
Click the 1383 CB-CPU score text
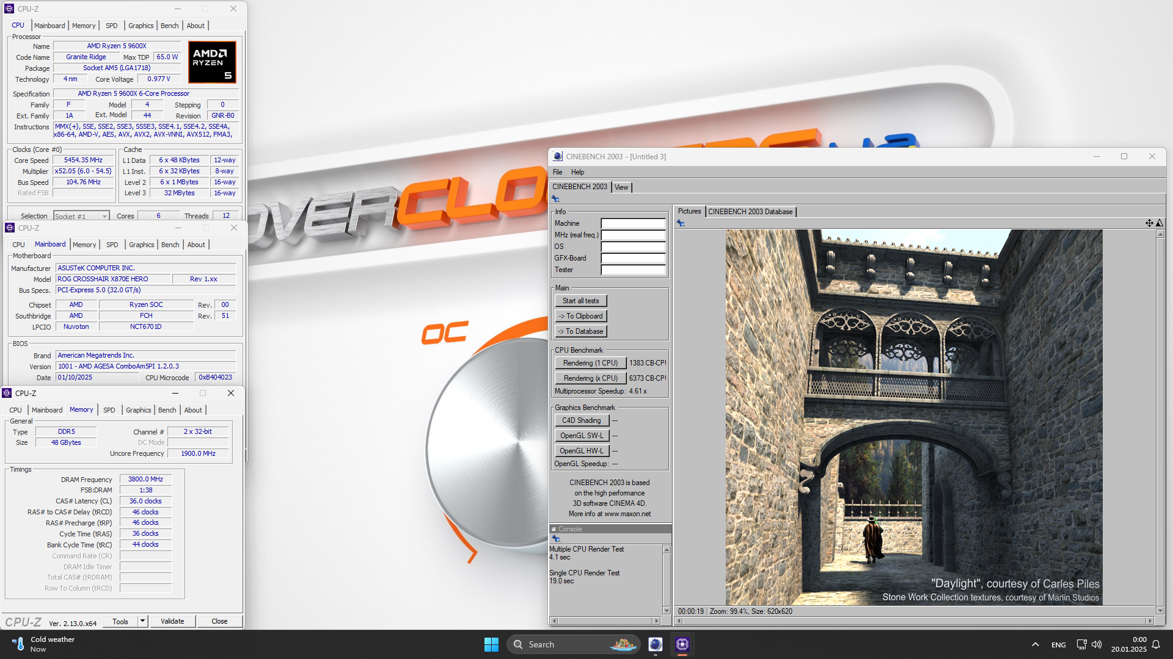point(647,363)
